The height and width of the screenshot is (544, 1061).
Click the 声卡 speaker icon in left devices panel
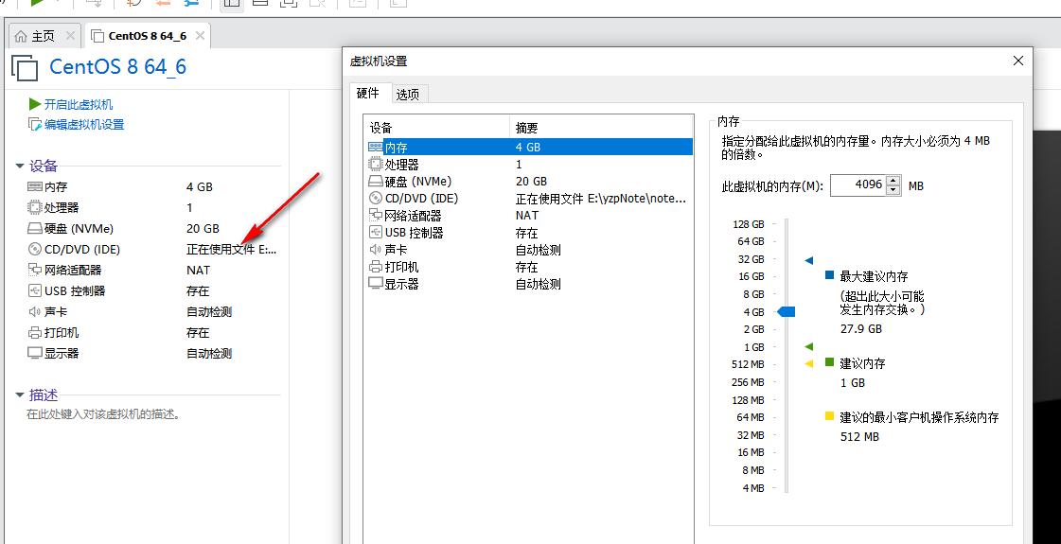34,312
